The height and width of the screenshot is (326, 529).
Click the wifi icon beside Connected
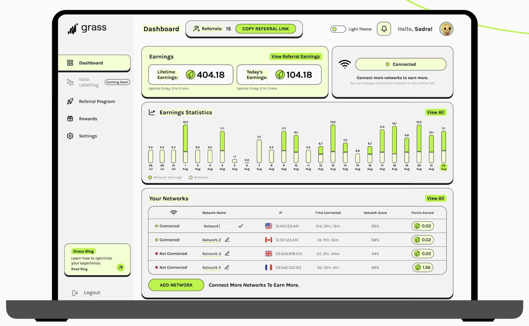click(x=345, y=64)
